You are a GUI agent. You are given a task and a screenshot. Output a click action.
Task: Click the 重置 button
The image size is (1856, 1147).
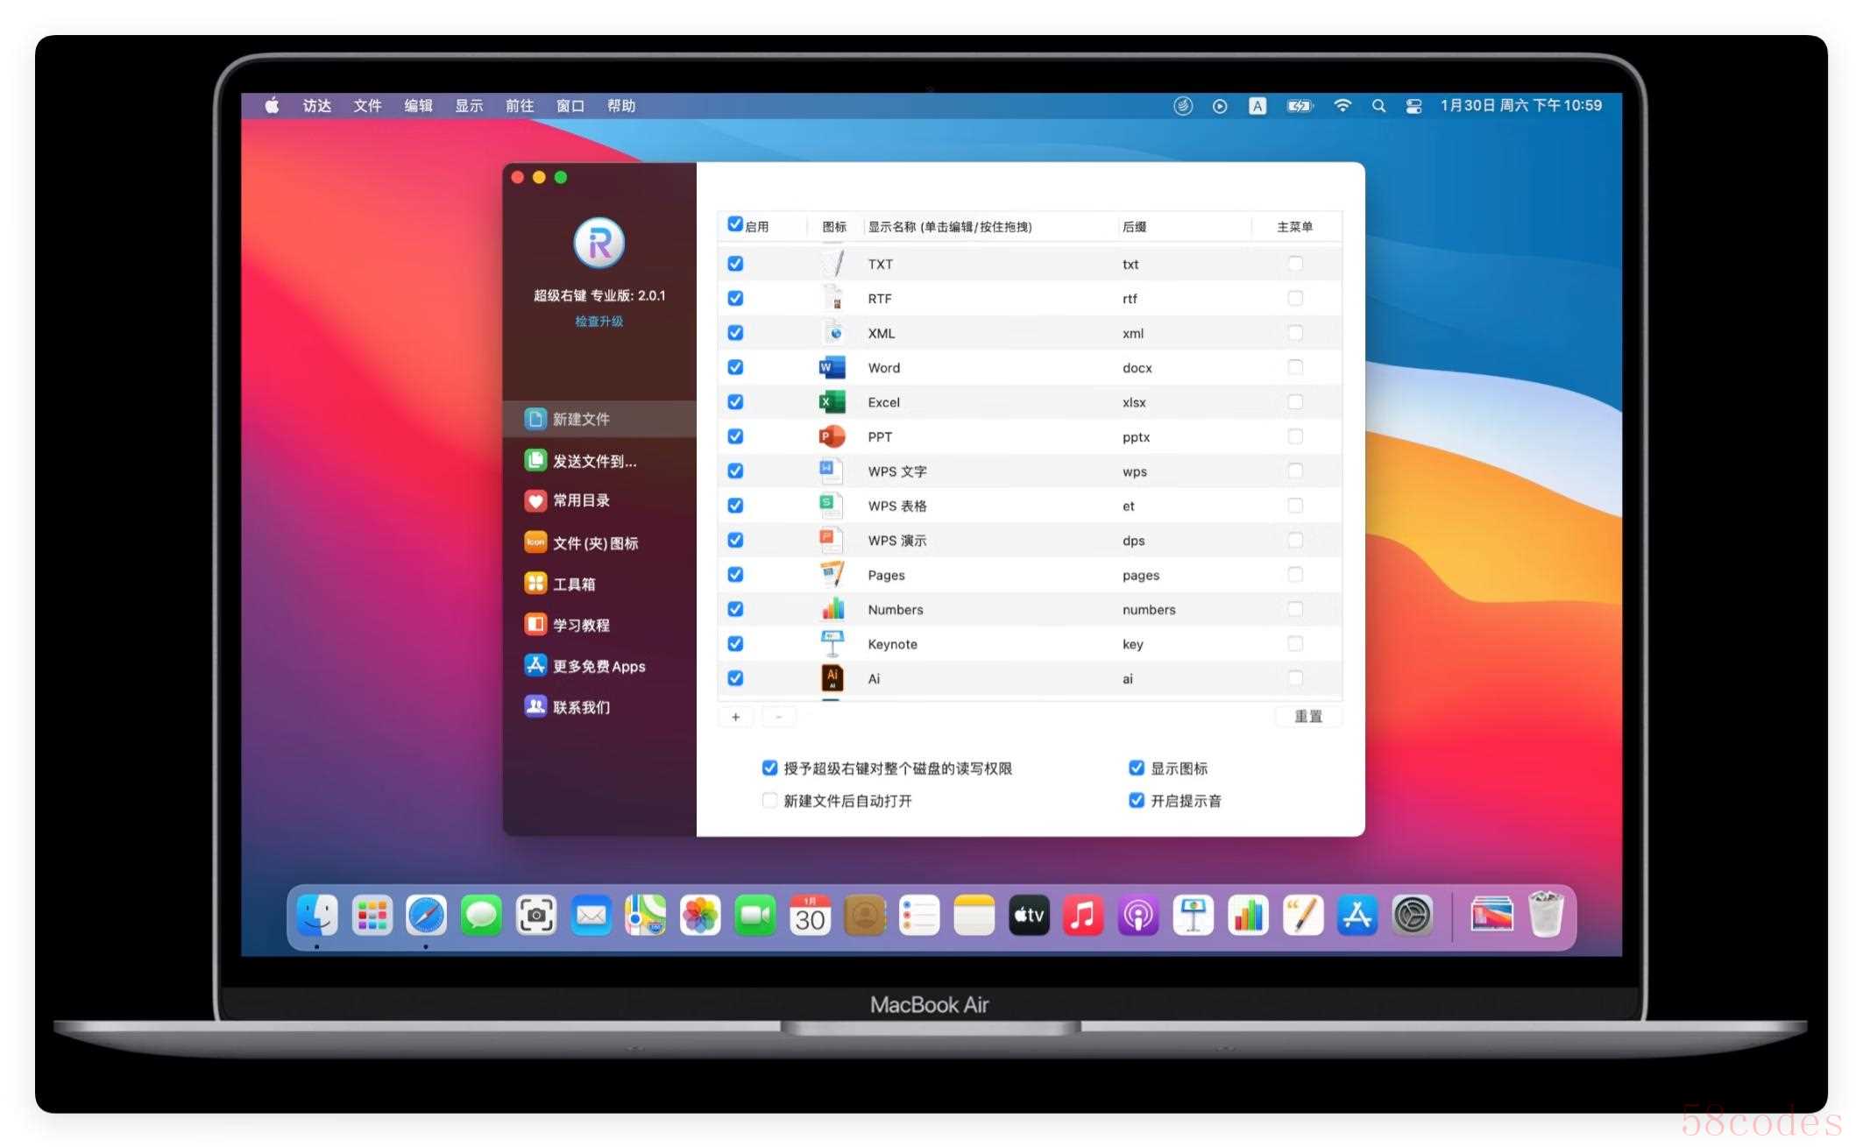tap(1308, 716)
